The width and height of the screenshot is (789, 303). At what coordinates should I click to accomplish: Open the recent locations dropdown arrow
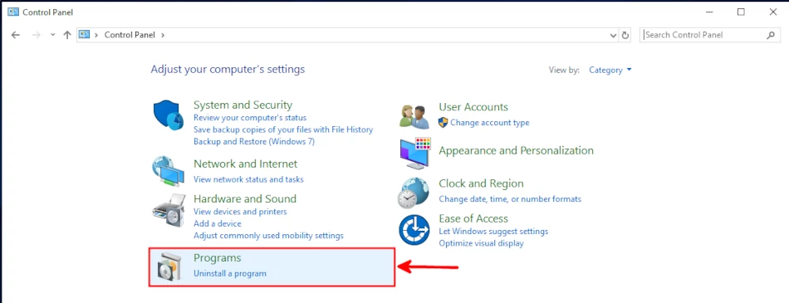53,35
